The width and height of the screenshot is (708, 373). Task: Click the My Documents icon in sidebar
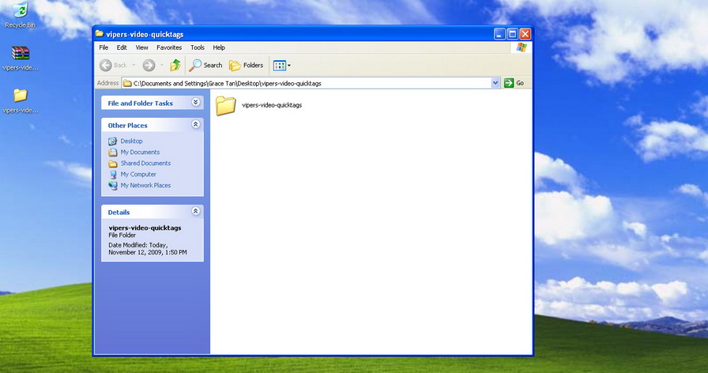click(x=113, y=153)
